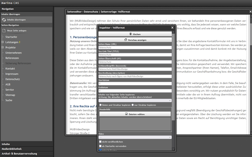Click the trash icon on löschen button
Screen dimensions: 252x157
point(130,34)
